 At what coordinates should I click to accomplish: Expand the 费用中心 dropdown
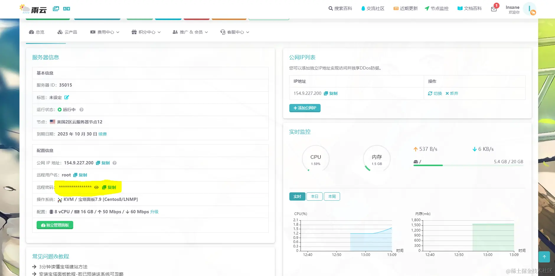coord(105,32)
